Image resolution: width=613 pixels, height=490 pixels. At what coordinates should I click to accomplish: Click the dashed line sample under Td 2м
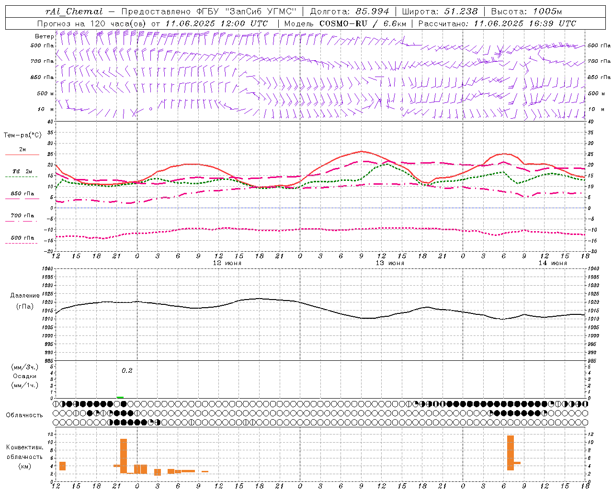pos(21,177)
